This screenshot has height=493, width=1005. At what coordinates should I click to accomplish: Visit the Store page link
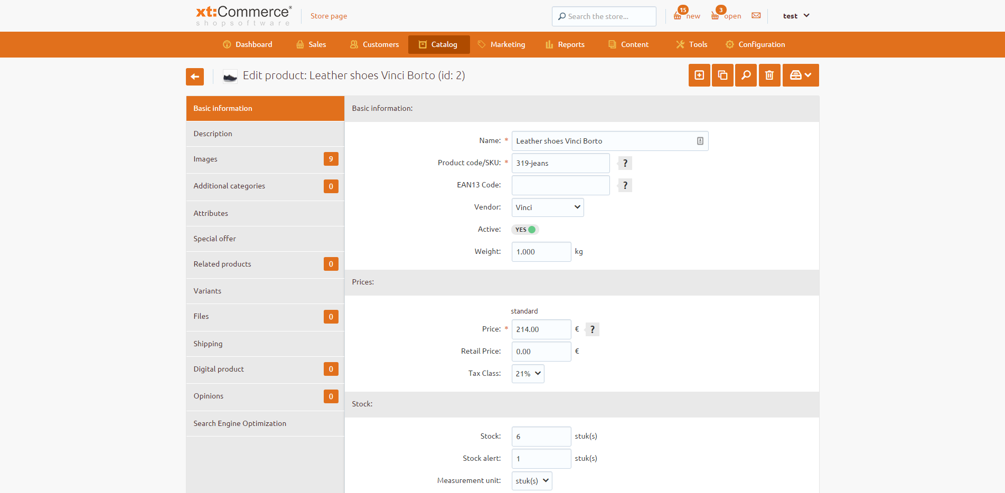pyautogui.click(x=328, y=16)
